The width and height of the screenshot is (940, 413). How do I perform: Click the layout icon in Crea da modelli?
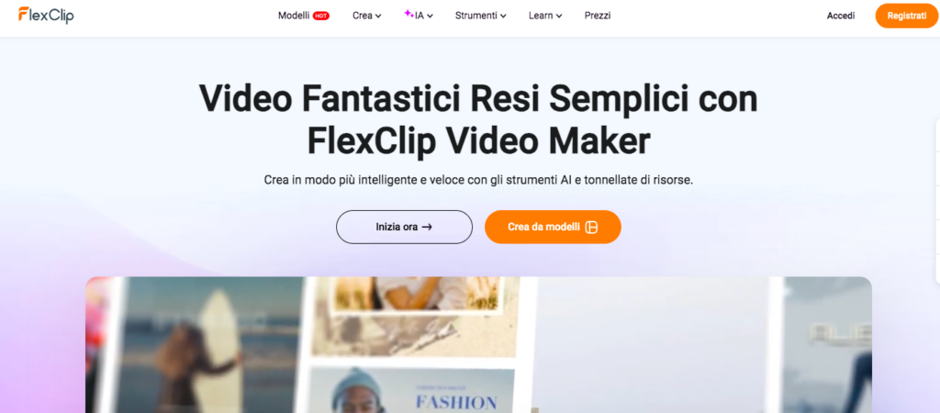pyautogui.click(x=591, y=228)
